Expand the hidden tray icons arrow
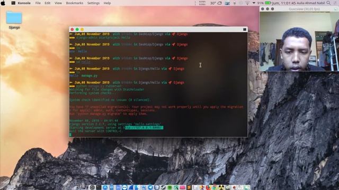The width and height of the screenshot is (339, 190). [x=254, y=3]
